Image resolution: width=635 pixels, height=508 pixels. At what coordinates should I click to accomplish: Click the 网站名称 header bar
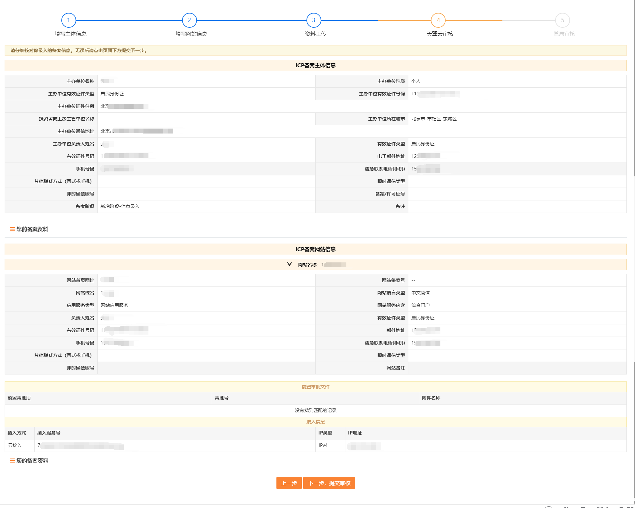coord(316,264)
